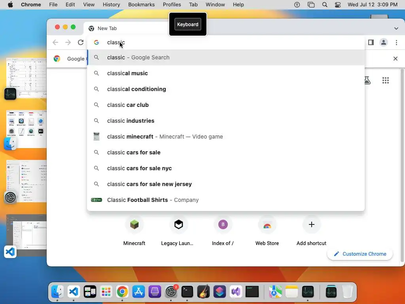Open System Settings from the Dock
This screenshot has width=405, height=304.
tap(171, 292)
